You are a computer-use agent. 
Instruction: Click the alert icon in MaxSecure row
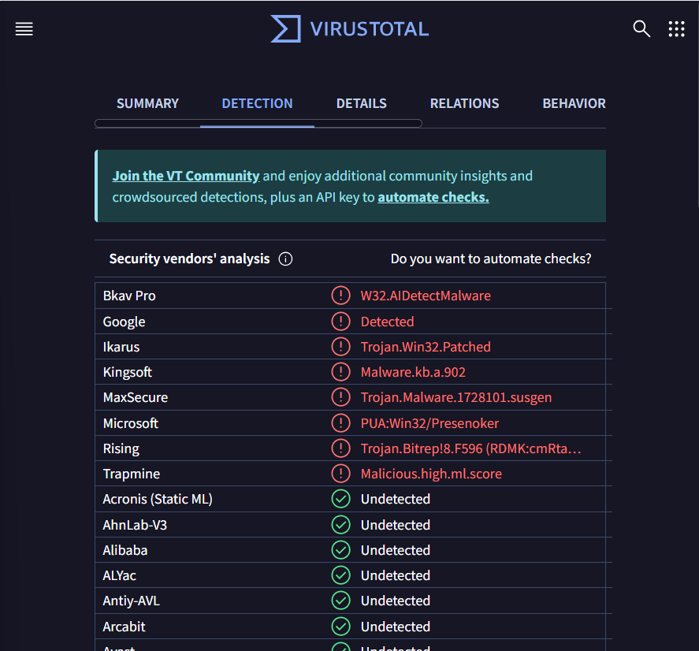pos(340,397)
